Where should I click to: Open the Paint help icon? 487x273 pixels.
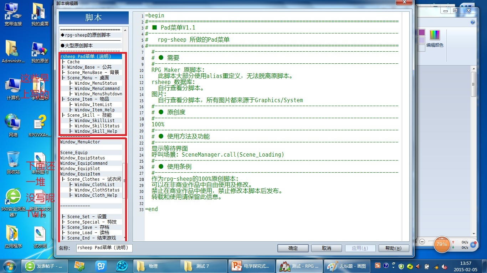(x=473, y=22)
